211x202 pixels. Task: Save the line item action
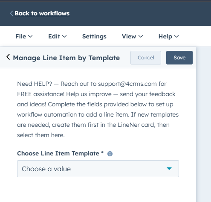click(179, 58)
